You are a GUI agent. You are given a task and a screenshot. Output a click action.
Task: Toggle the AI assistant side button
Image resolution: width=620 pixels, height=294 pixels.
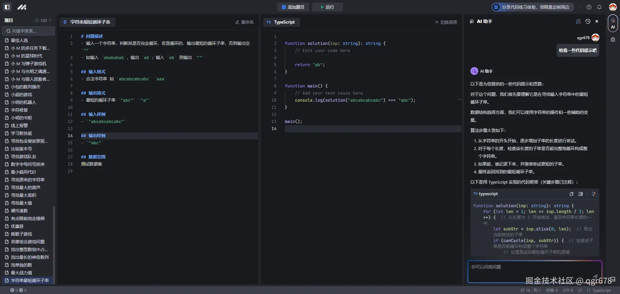coord(613,23)
